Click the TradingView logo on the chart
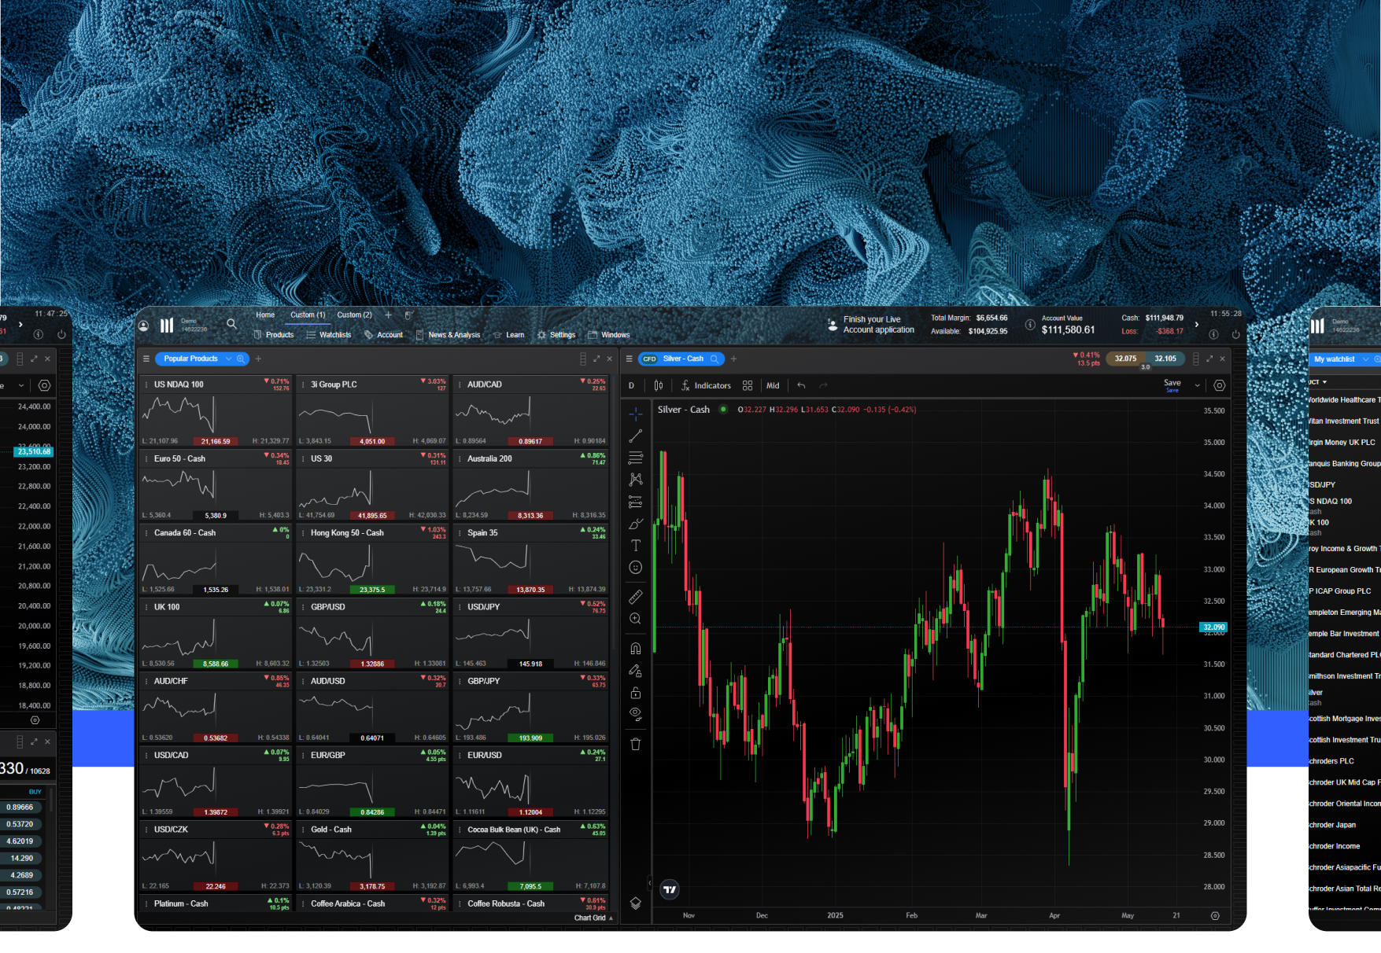The width and height of the screenshot is (1381, 953). click(x=670, y=889)
